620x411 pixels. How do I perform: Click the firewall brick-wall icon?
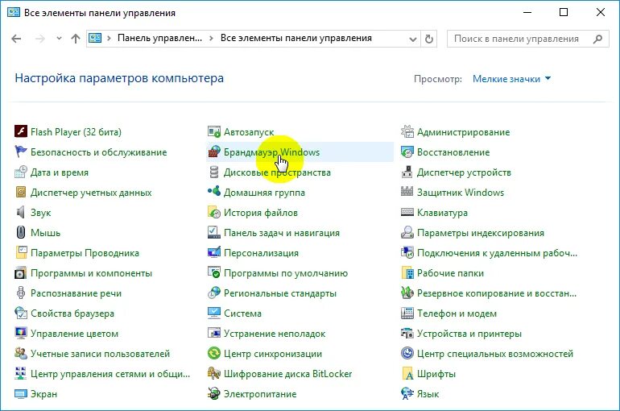[x=214, y=152]
